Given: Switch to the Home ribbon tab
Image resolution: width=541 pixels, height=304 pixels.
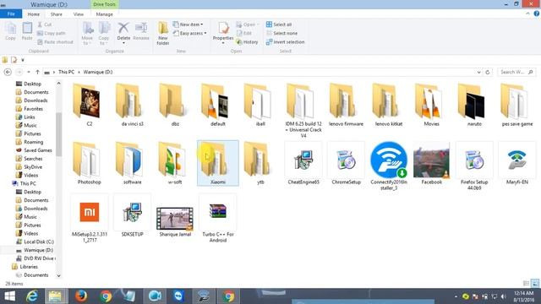Looking at the screenshot, I should 34,14.
